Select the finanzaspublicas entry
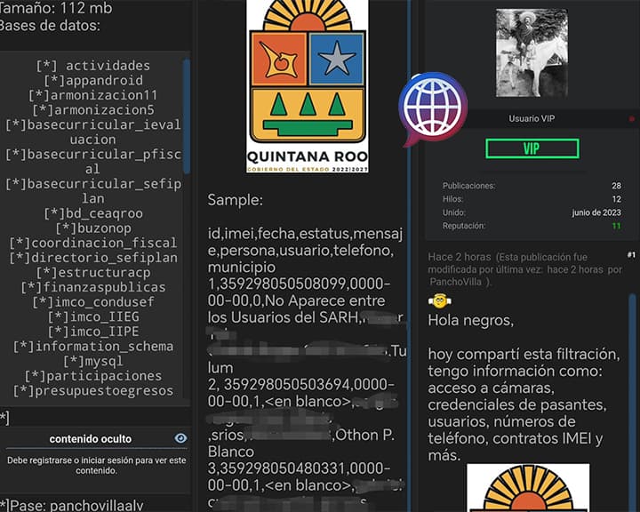640x512 pixels. pos(93,286)
